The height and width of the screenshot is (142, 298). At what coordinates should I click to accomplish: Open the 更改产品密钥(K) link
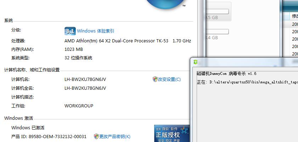[115, 136]
